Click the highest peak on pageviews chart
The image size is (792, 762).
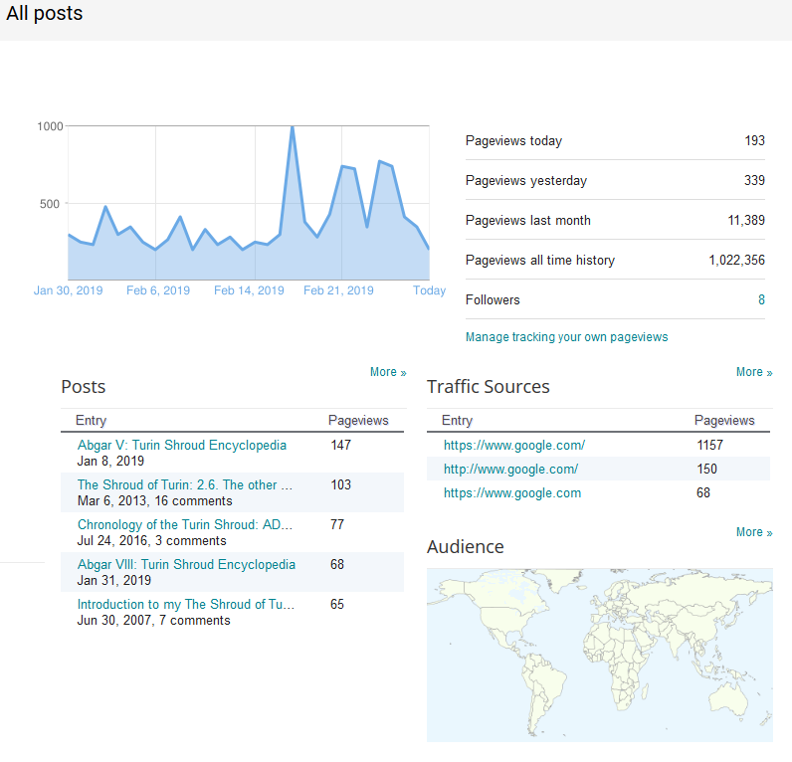(x=292, y=127)
